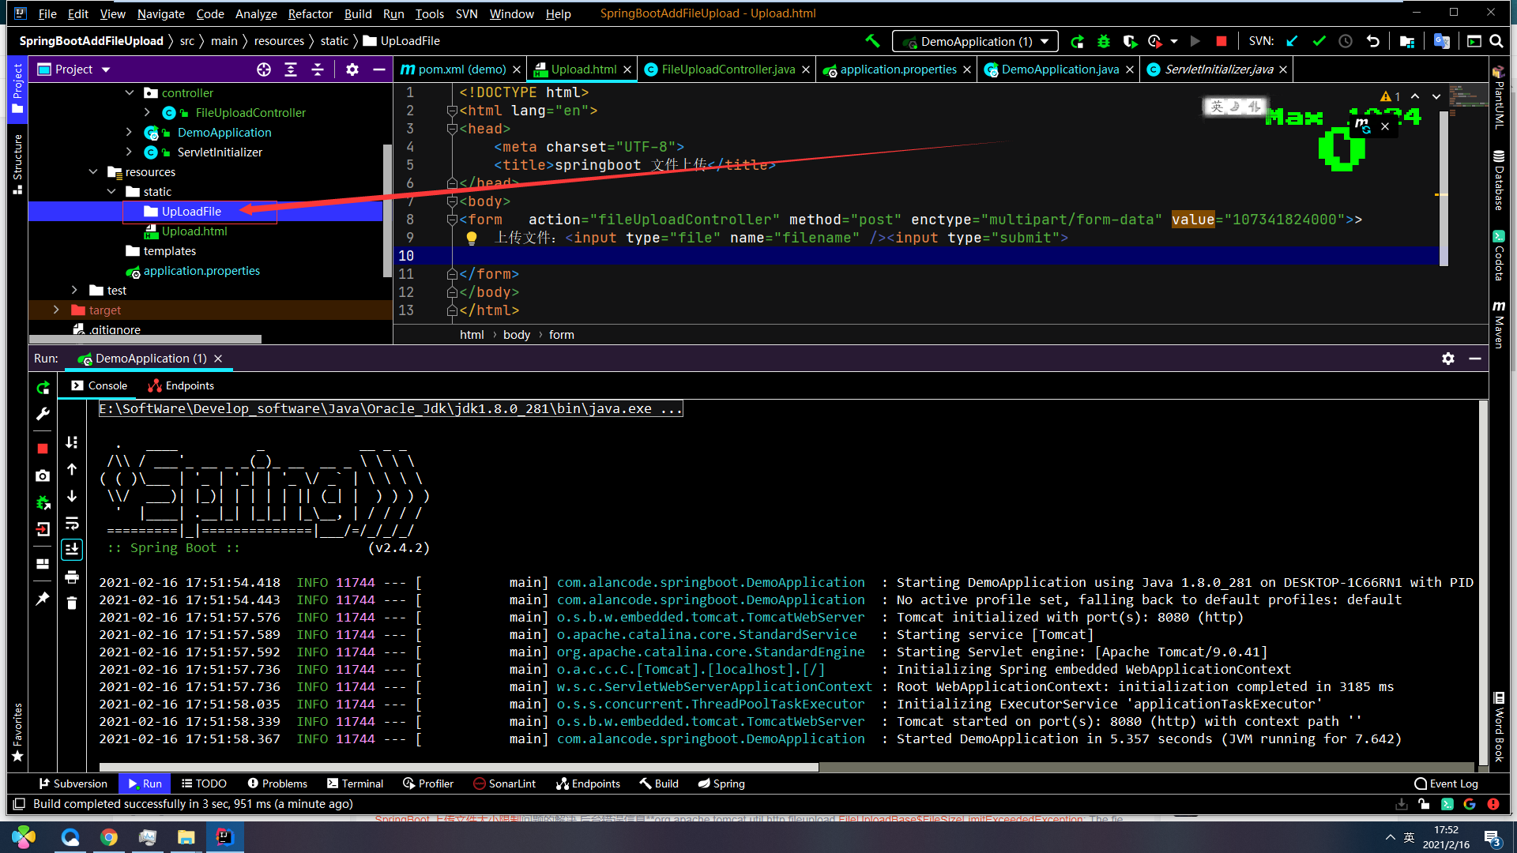Revert changes with the rollback arrow
The width and height of the screenshot is (1517, 853).
pyautogui.click(x=1373, y=41)
